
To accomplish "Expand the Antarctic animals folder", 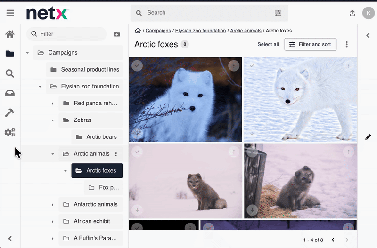I will tap(53, 205).
